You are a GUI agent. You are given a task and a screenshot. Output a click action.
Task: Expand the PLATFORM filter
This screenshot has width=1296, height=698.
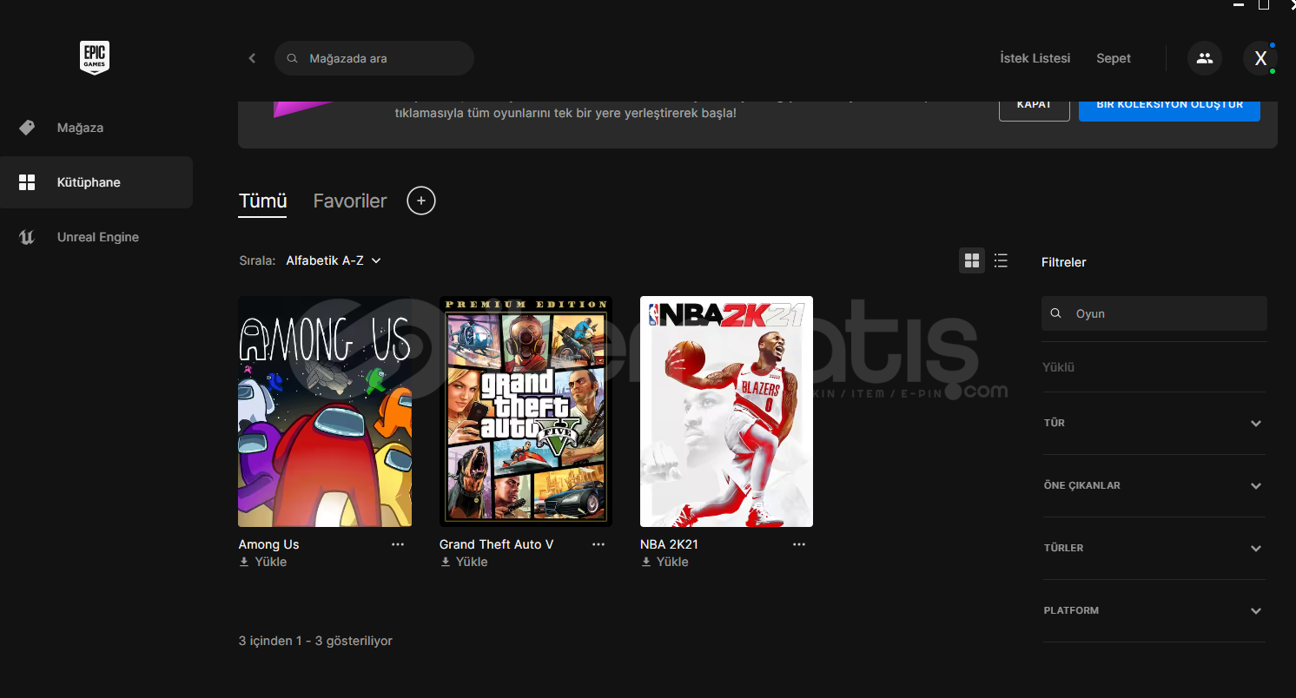[x=1154, y=610]
